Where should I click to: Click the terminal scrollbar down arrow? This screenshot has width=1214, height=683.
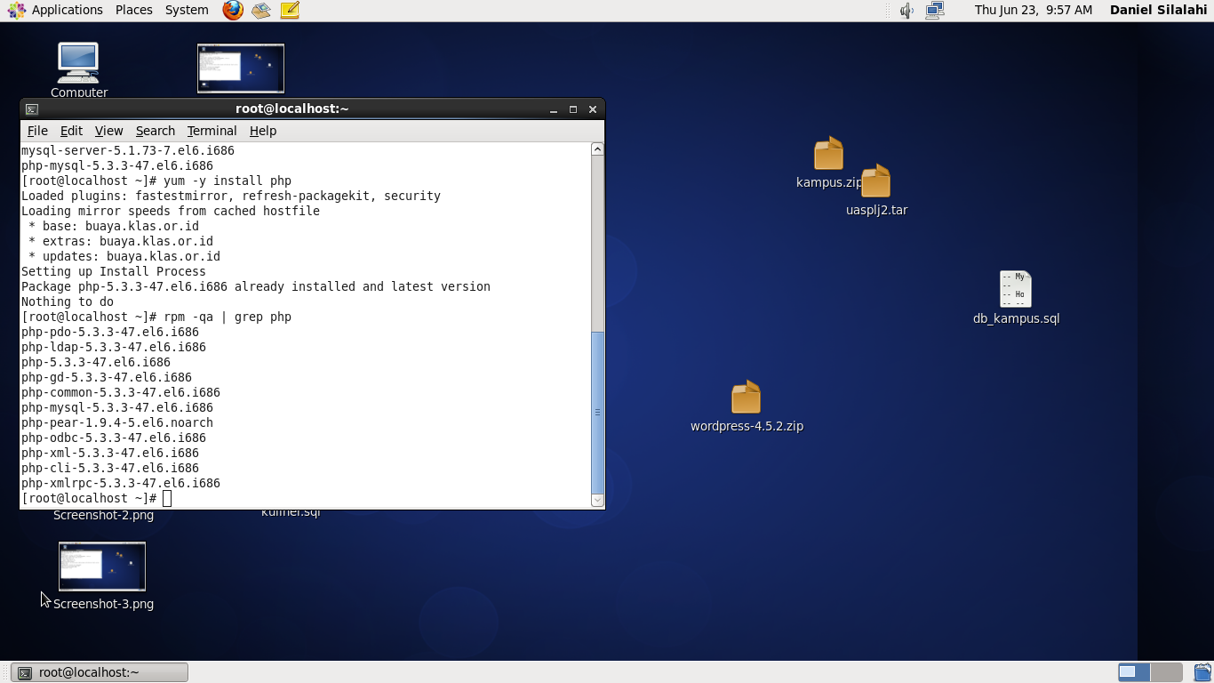[596, 500]
